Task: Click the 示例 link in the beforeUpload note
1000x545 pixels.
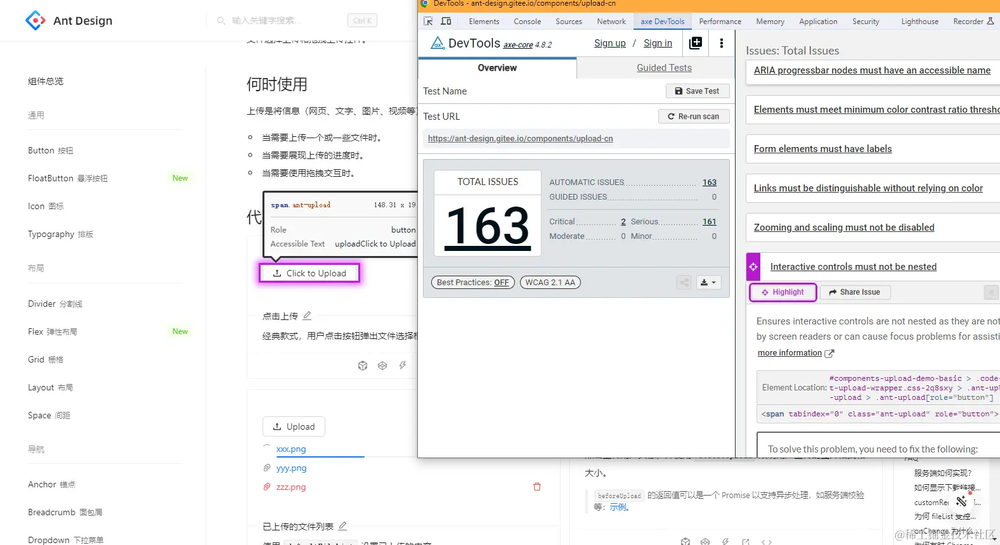Action: click(x=618, y=507)
